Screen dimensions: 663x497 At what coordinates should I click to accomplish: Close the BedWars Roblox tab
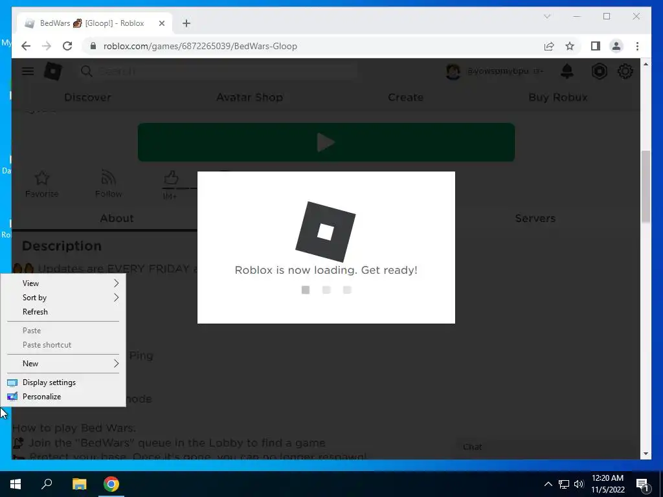(161, 23)
